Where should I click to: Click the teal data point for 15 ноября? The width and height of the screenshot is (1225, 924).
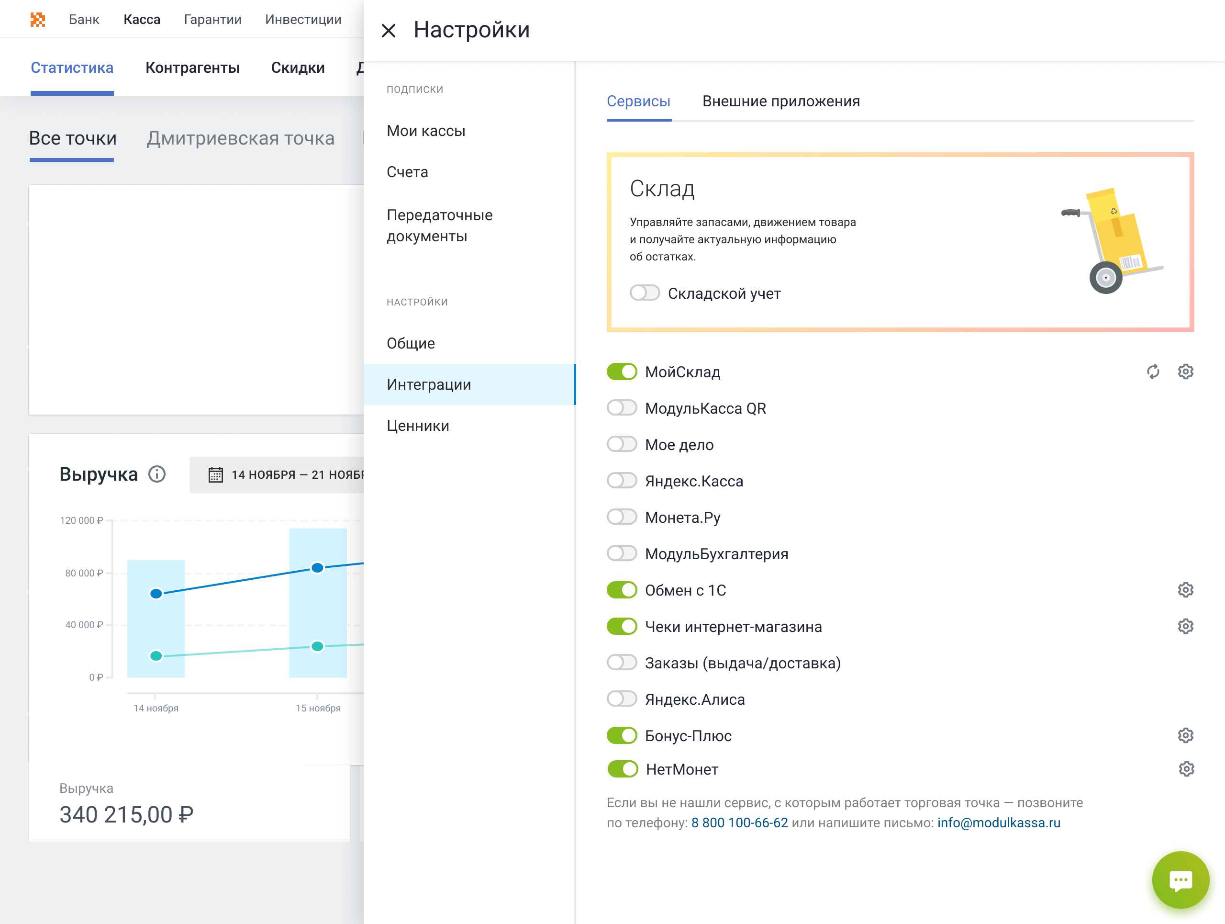pos(317,646)
